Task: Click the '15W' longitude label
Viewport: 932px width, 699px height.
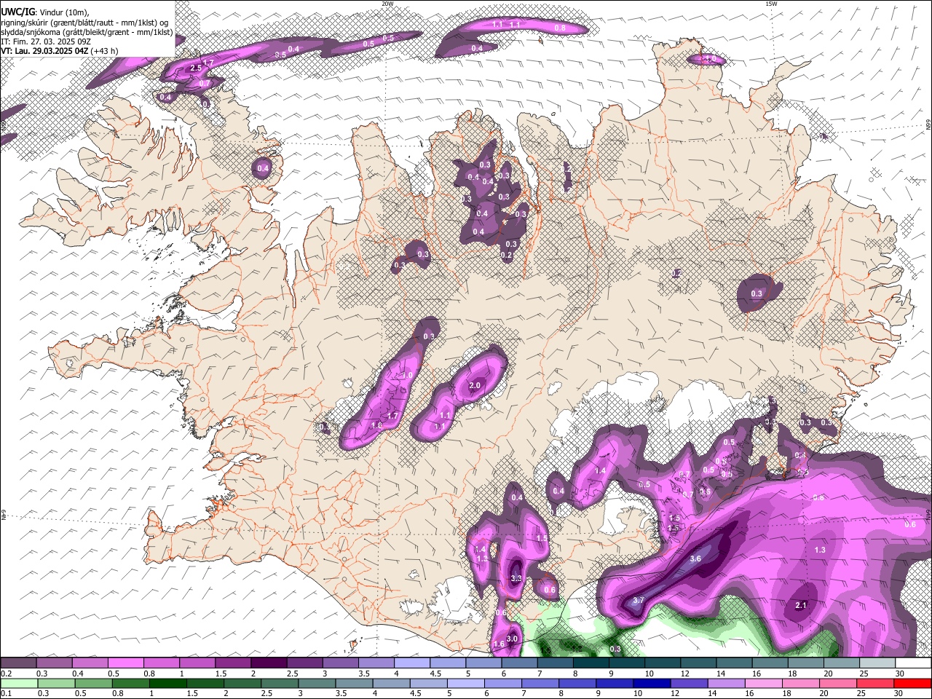Action: (771, 4)
